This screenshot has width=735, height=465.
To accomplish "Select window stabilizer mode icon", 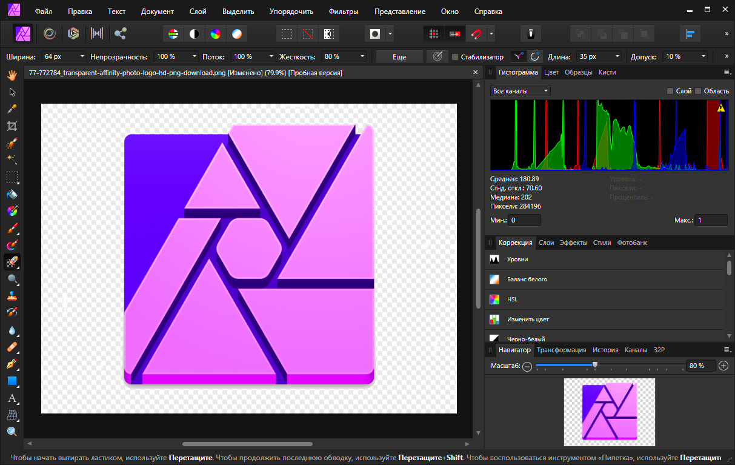I will (535, 56).
